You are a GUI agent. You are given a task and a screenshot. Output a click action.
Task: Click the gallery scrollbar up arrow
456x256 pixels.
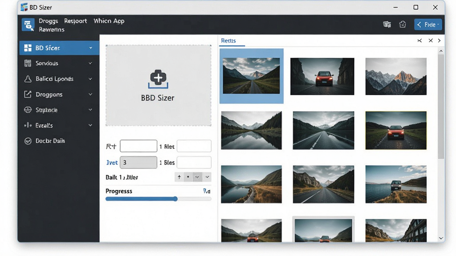(441, 51)
